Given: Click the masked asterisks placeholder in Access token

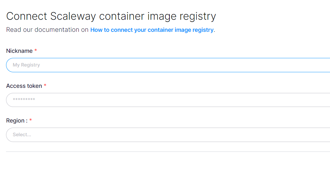Looking at the screenshot, I should [24, 99].
